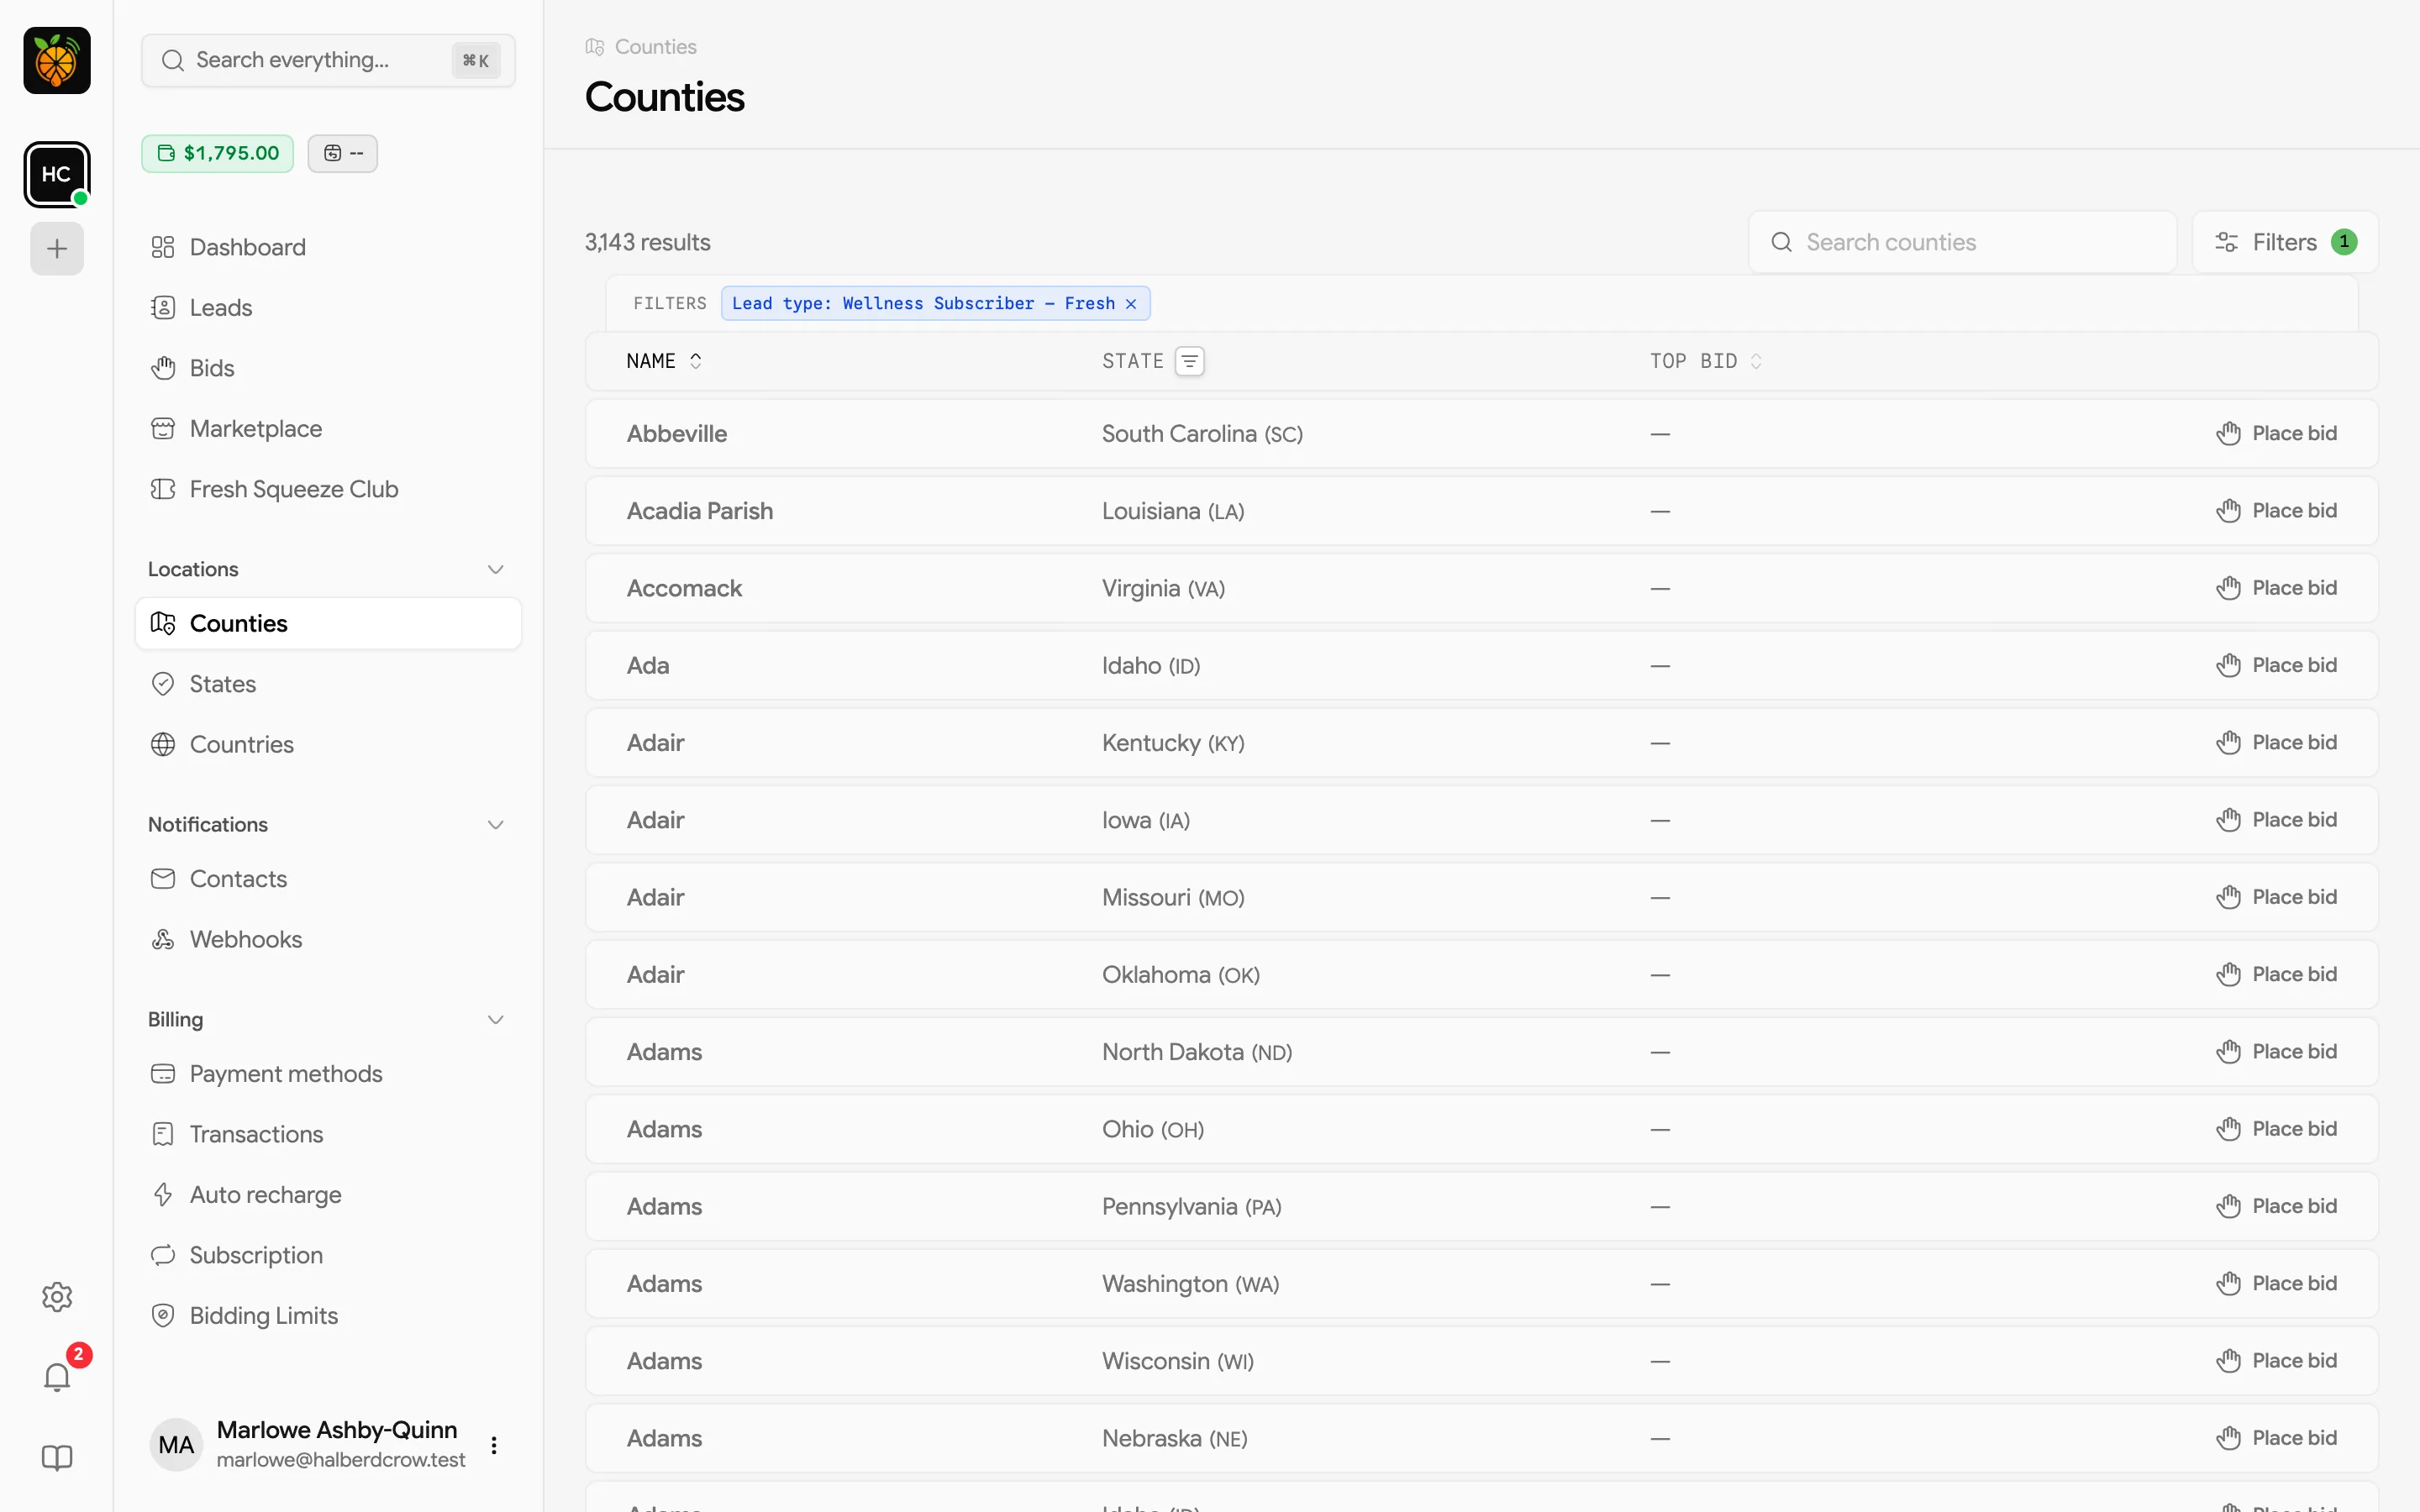Open Payment methods

coord(328,1073)
